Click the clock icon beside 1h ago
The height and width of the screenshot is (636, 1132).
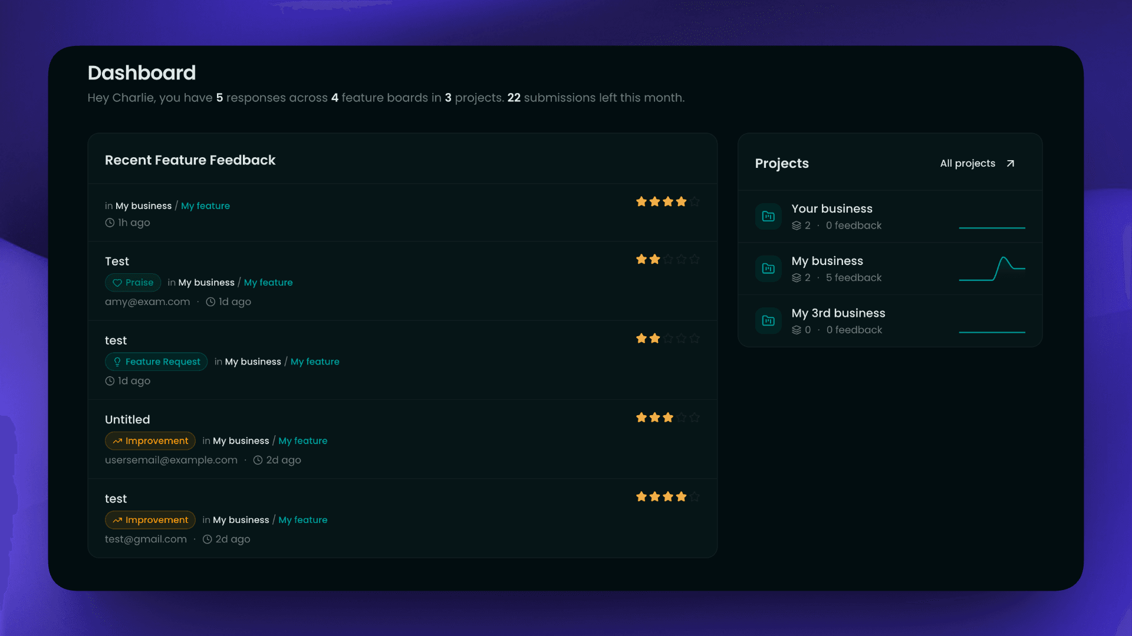click(110, 223)
